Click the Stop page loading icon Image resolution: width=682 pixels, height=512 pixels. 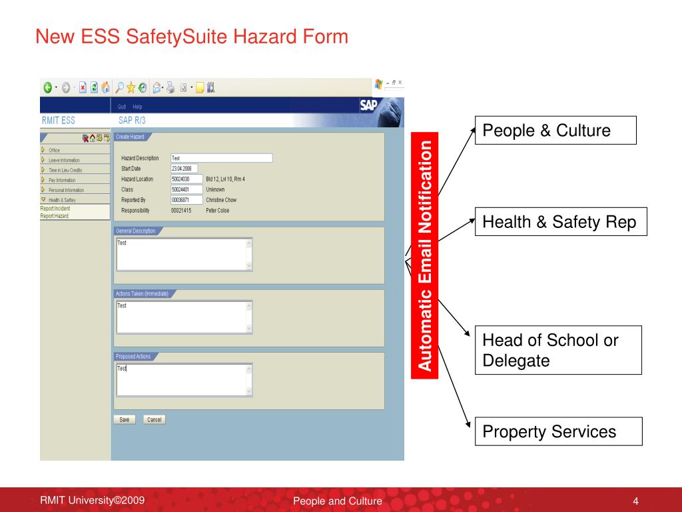[x=83, y=87]
